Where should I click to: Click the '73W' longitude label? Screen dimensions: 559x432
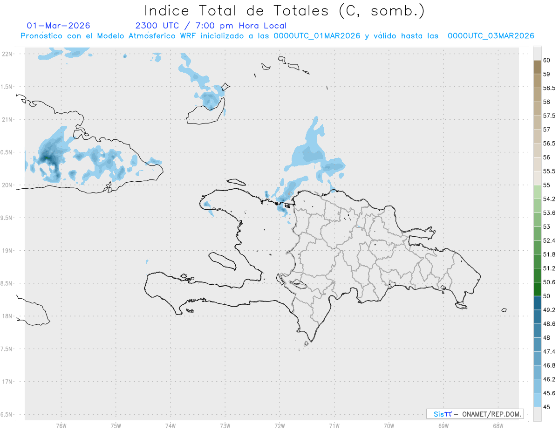pyautogui.click(x=225, y=426)
